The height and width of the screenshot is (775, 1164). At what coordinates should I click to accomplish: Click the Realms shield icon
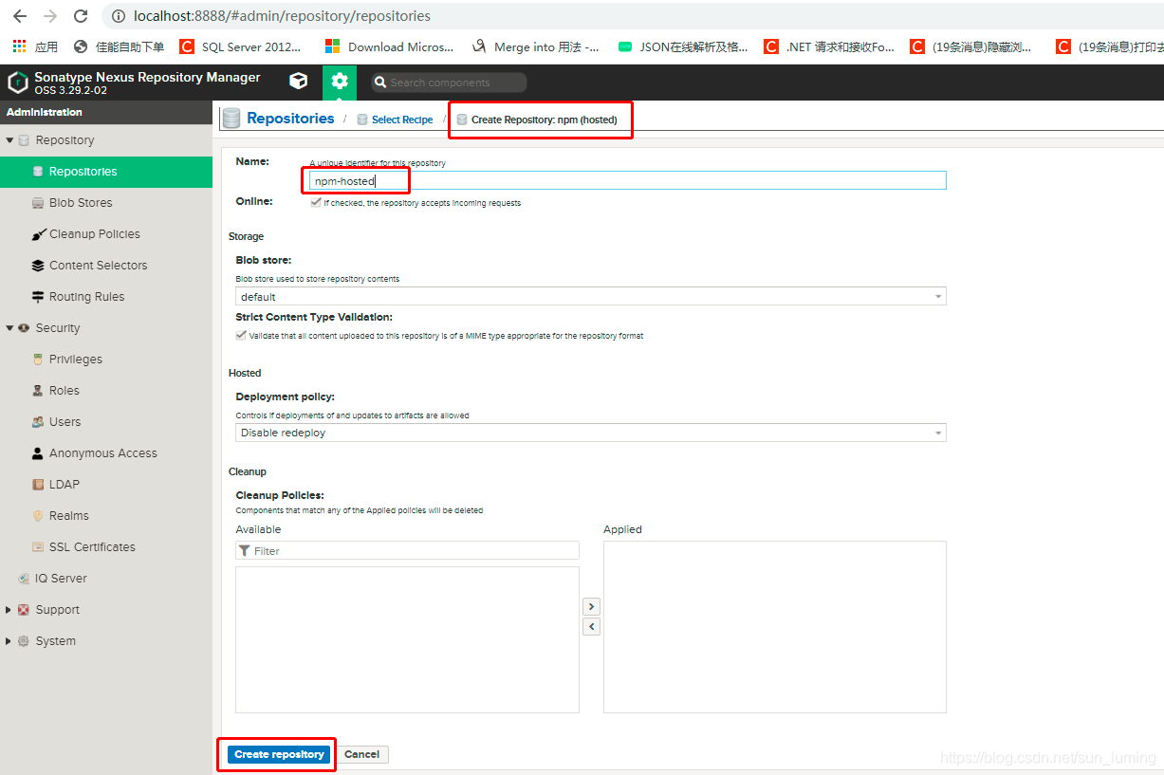click(x=38, y=516)
